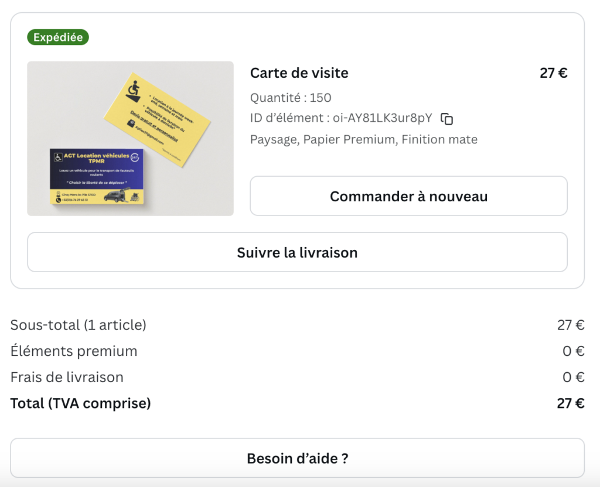Select the Frais de livraison amount 0 €

click(x=574, y=378)
